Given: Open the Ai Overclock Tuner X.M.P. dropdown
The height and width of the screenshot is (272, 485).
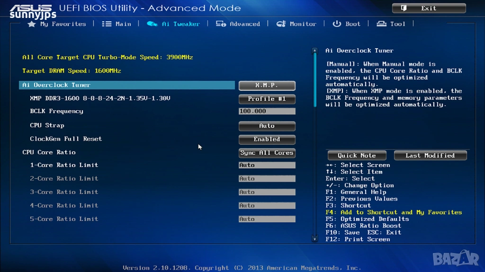Looking at the screenshot, I should pos(267,86).
